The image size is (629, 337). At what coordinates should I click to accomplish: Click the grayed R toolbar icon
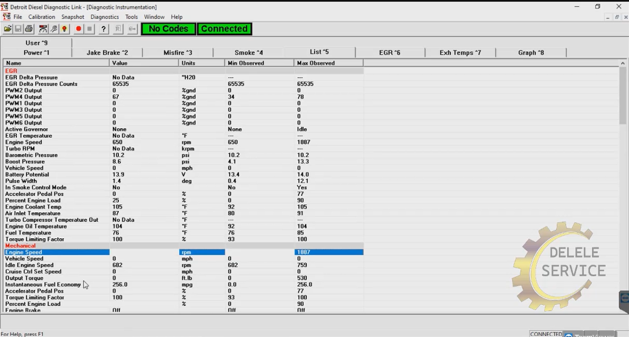point(118,29)
